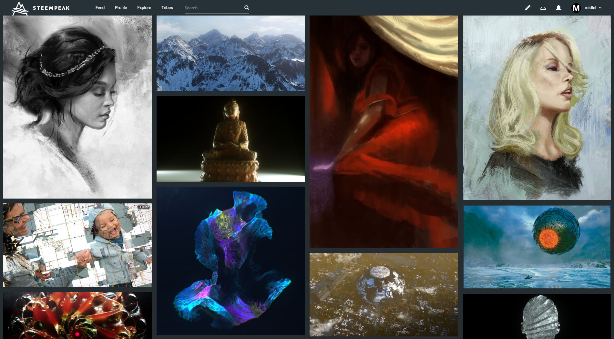Click the pencil write-post icon
This screenshot has height=339, width=614.
pos(527,8)
